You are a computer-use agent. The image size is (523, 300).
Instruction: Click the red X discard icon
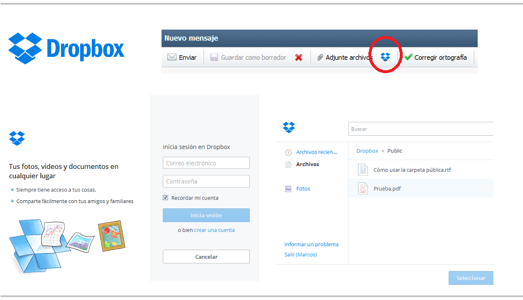299,57
